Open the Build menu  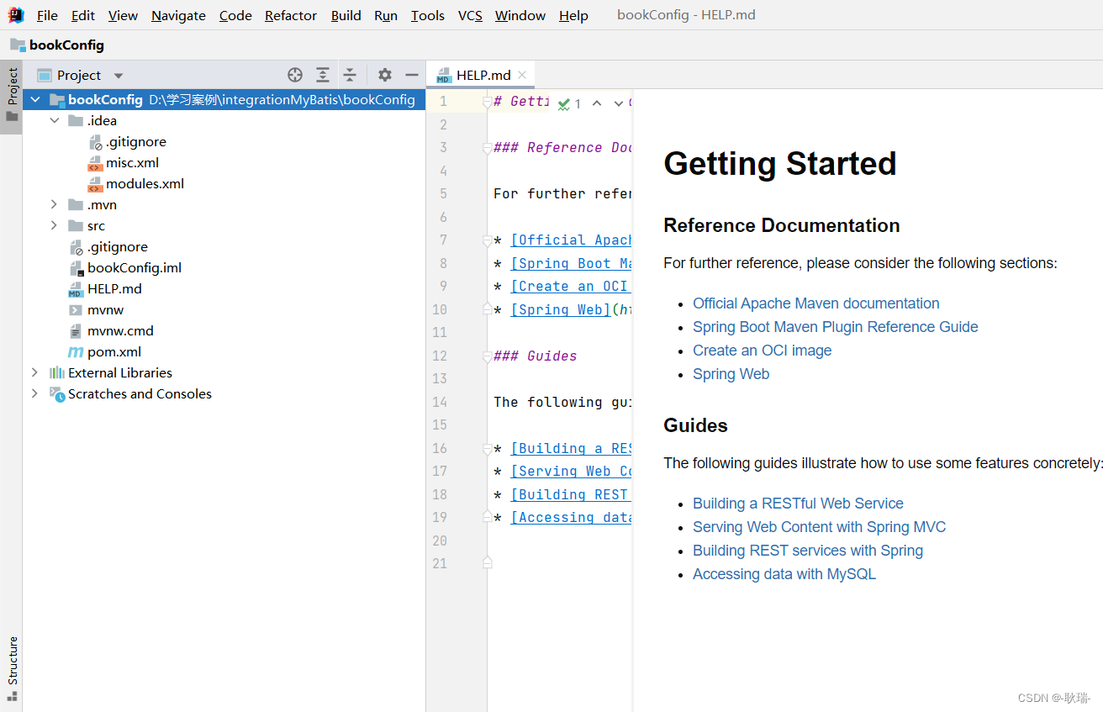click(x=346, y=16)
